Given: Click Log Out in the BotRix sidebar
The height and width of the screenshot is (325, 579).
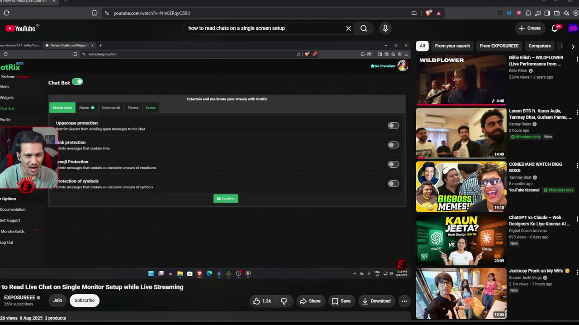Looking at the screenshot, I should point(6,242).
